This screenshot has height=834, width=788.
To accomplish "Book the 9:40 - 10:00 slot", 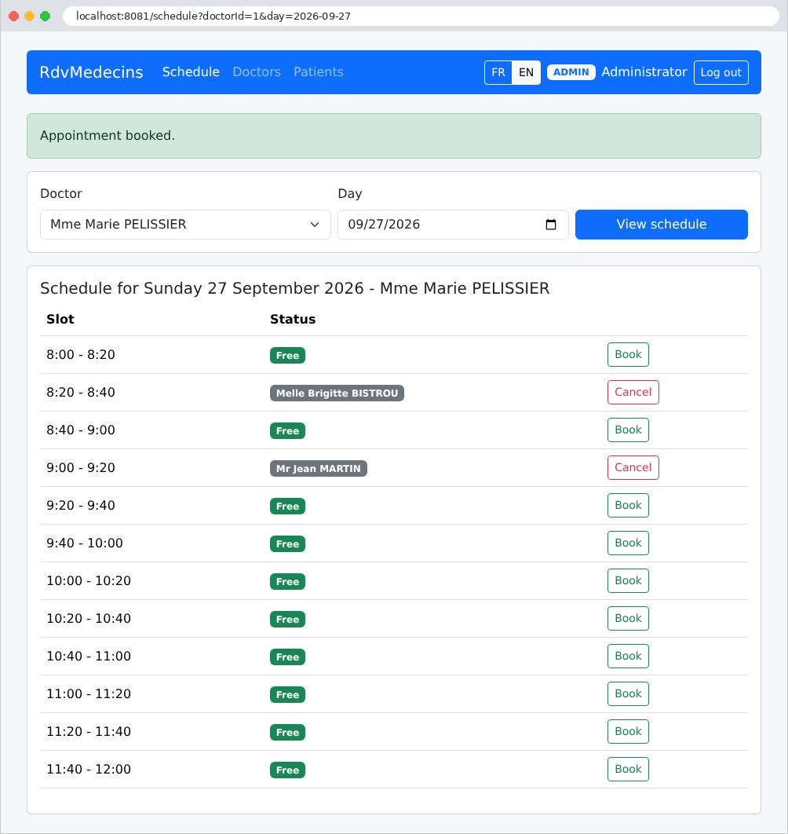I will [628, 543].
